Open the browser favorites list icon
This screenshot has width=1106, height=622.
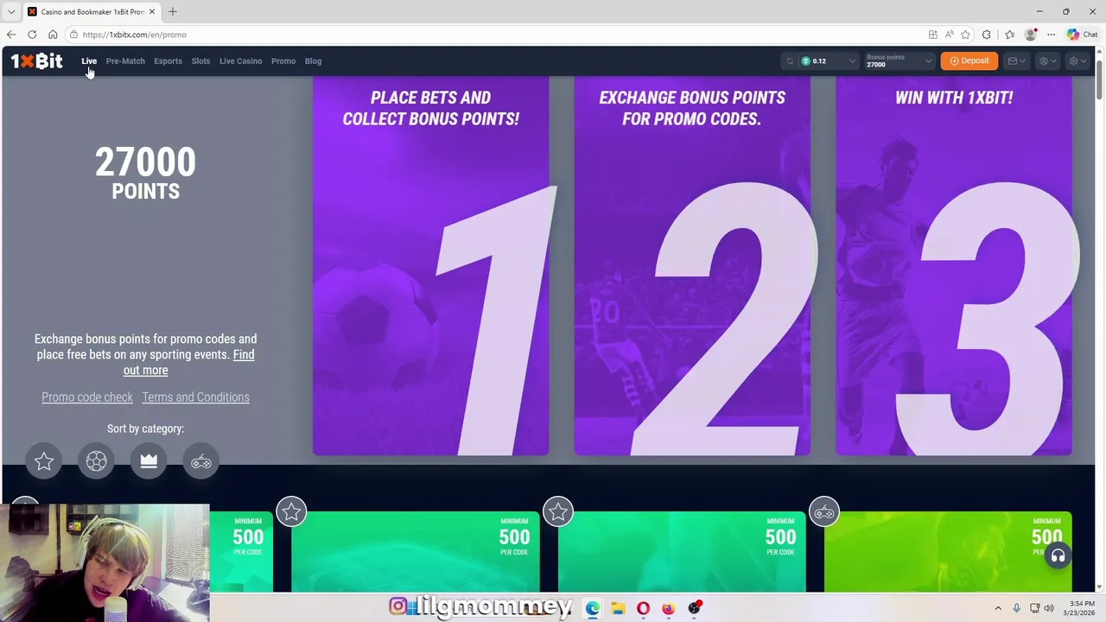[x=1009, y=35]
